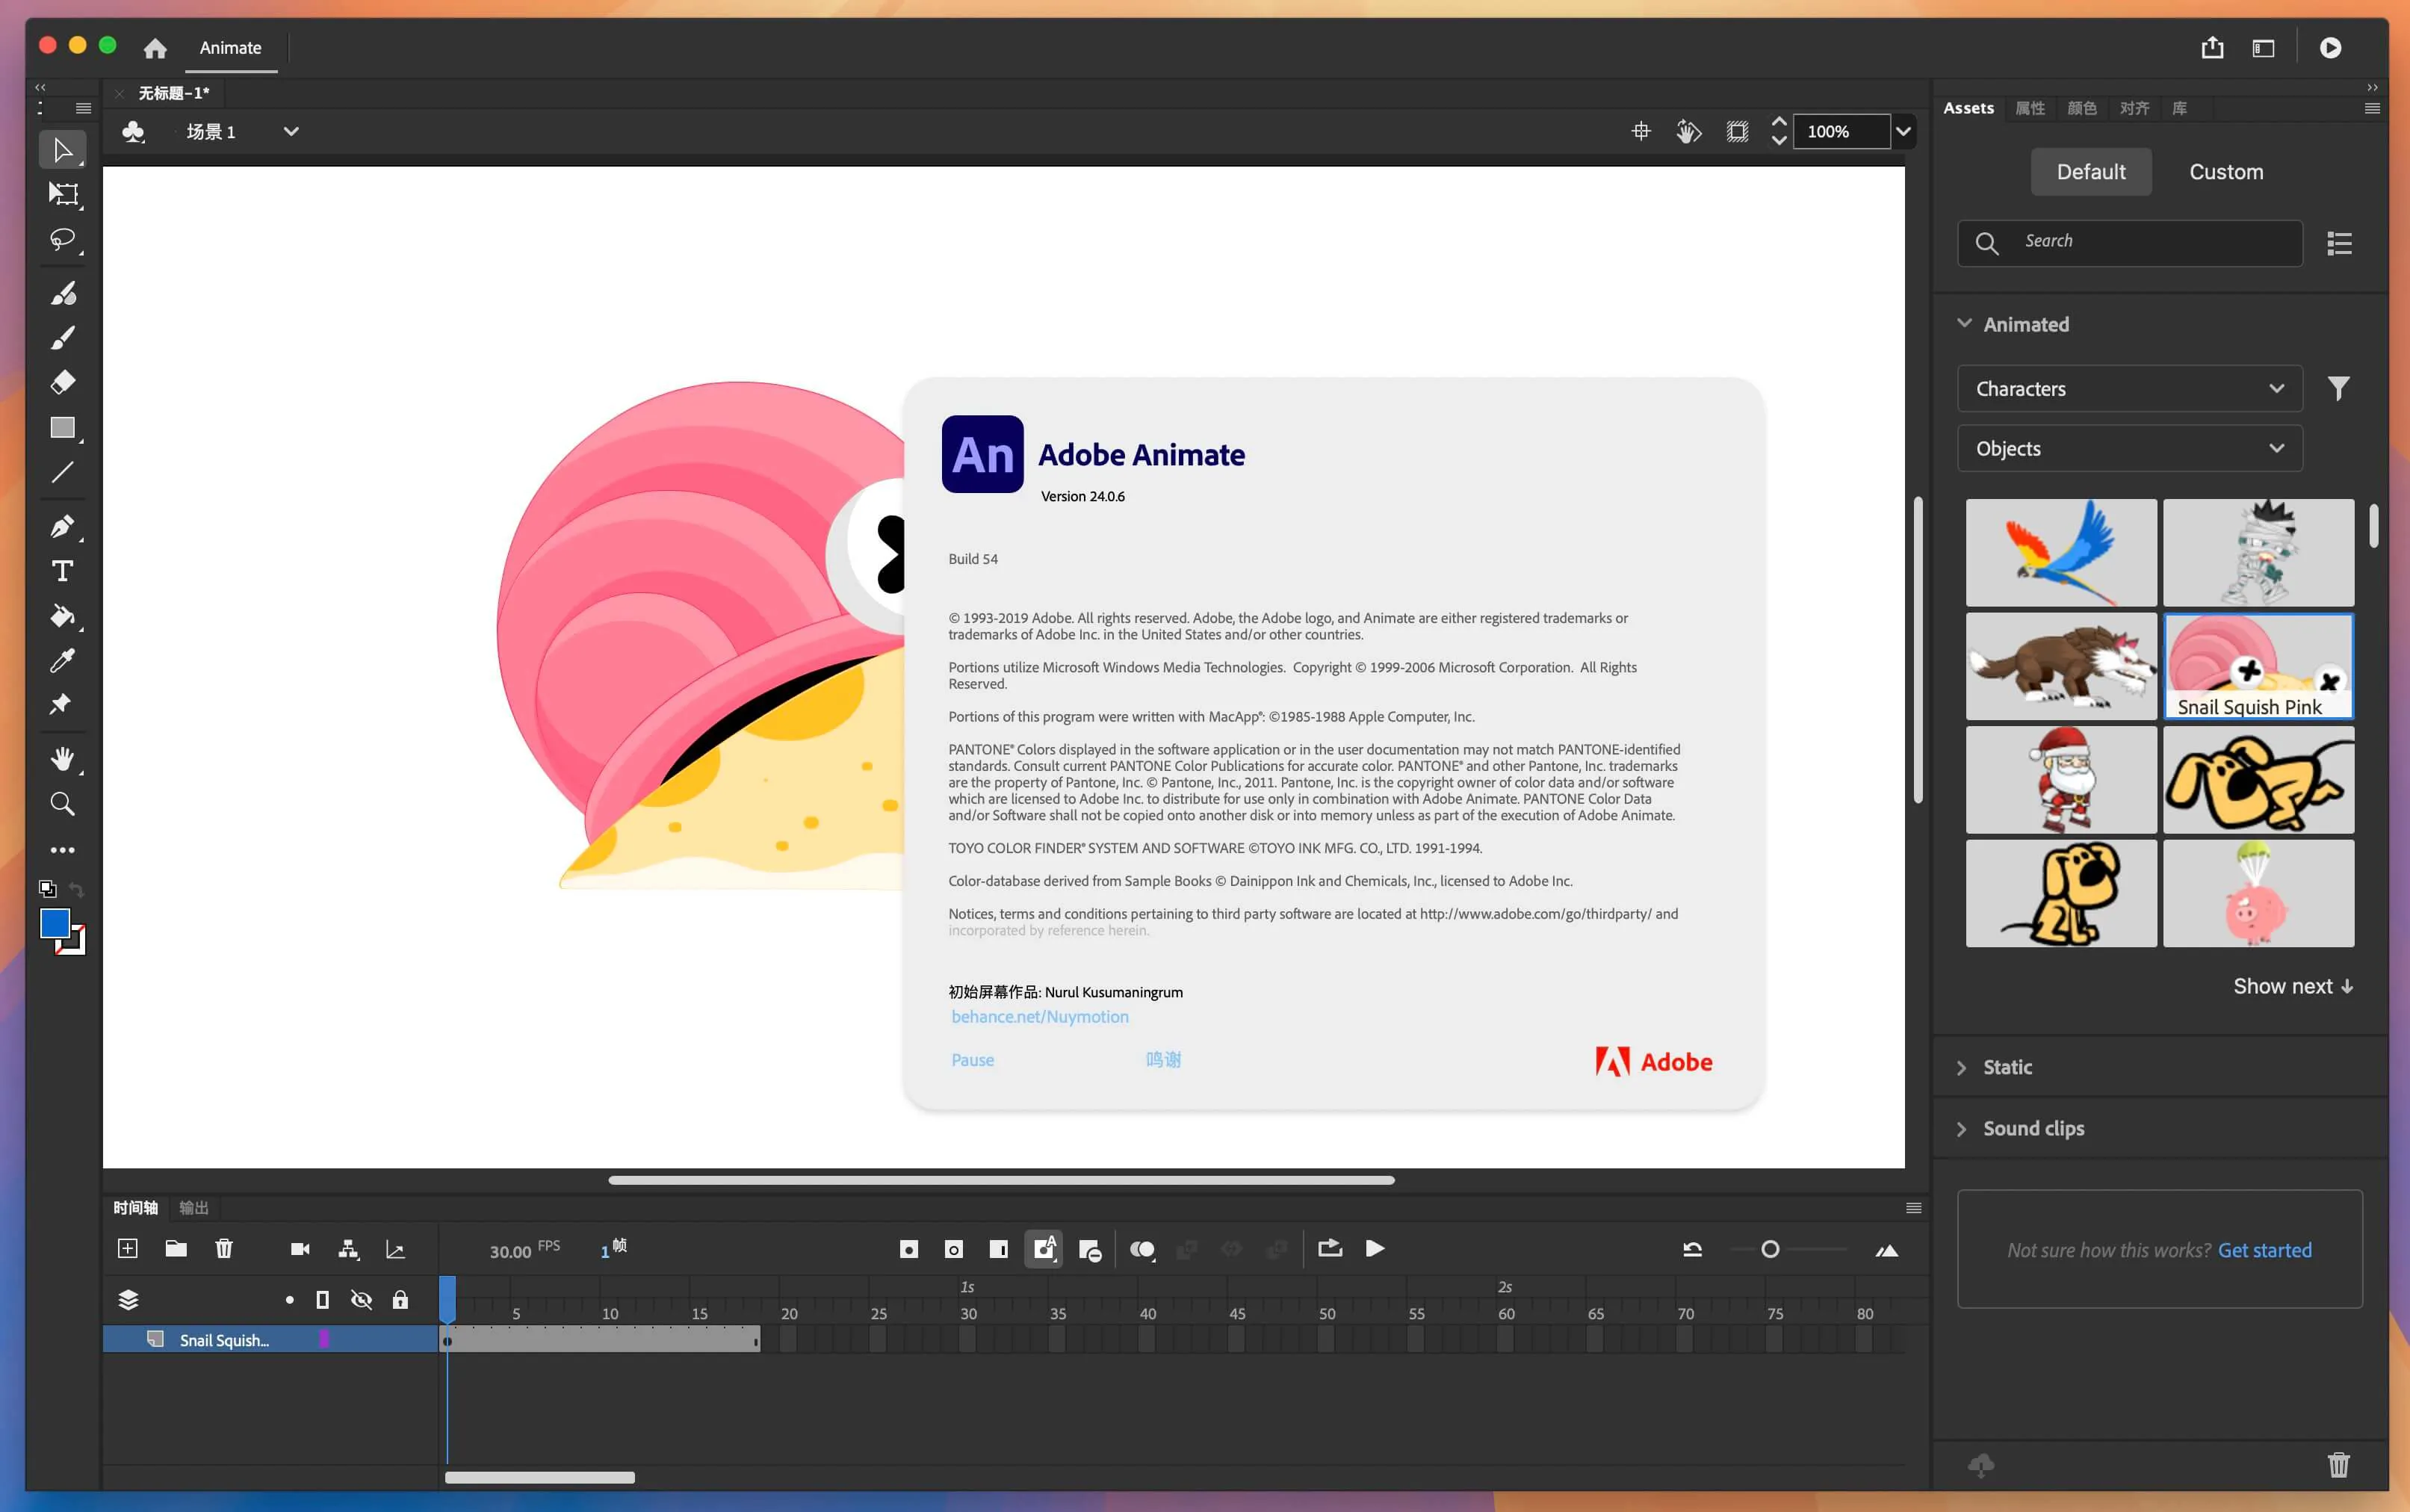Click the purple layer color swatch
The image size is (2410, 1512).
tap(324, 1339)
